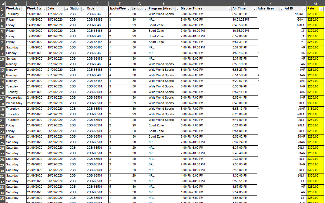This screenshot has height=203, width=325.
Task: Click air time 2:54:05 PM
Action: pos(240,192)
